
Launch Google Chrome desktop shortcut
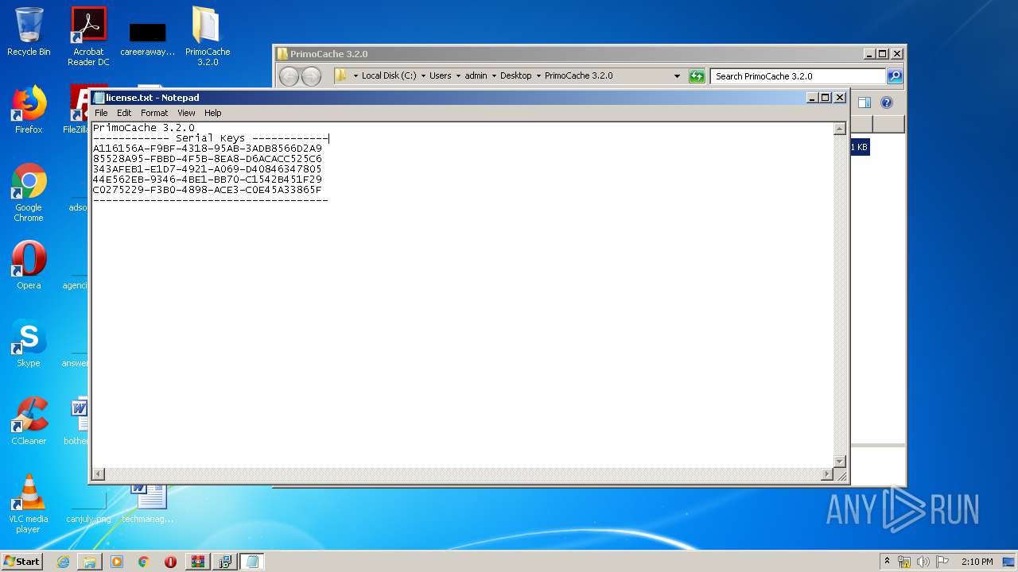tap(29, 193)
